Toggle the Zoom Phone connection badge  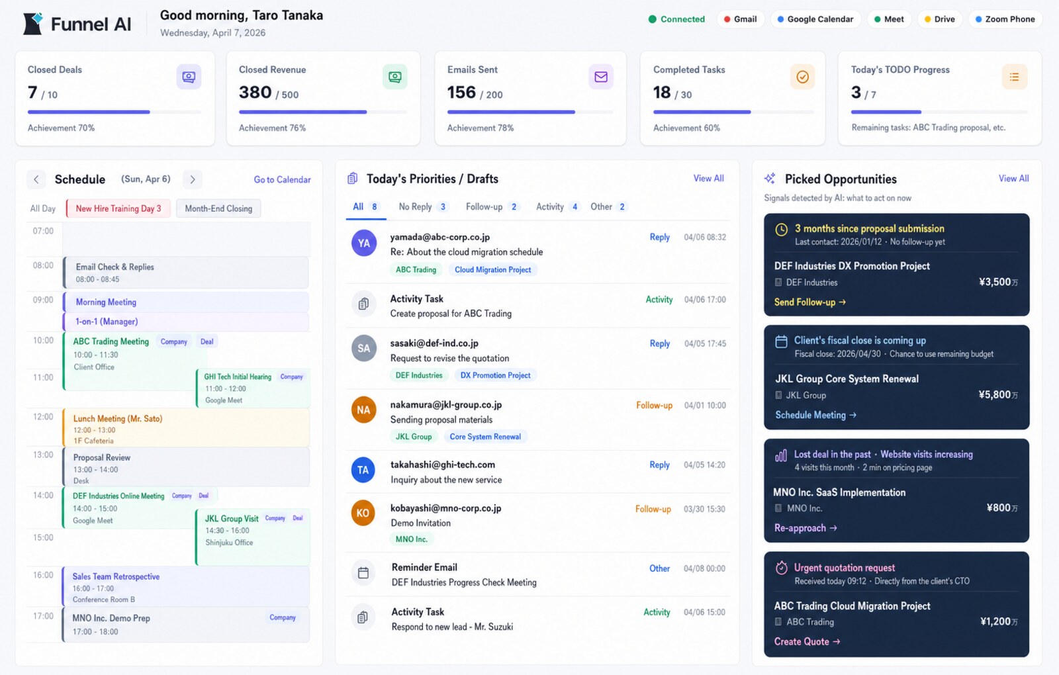(x=1005, y=19)
